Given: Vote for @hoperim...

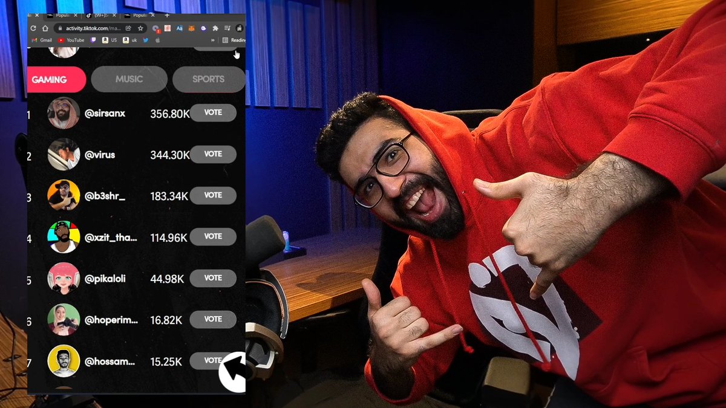Looking at the screenshot, I should [213, 319].
